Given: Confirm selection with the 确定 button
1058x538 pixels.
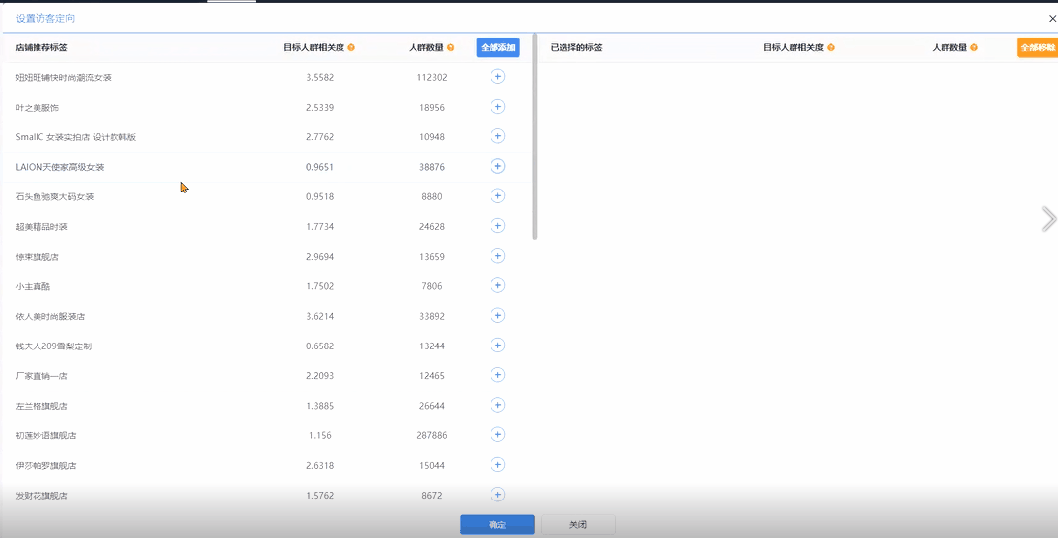Looking at the screenshot, I should click(496, 525).
